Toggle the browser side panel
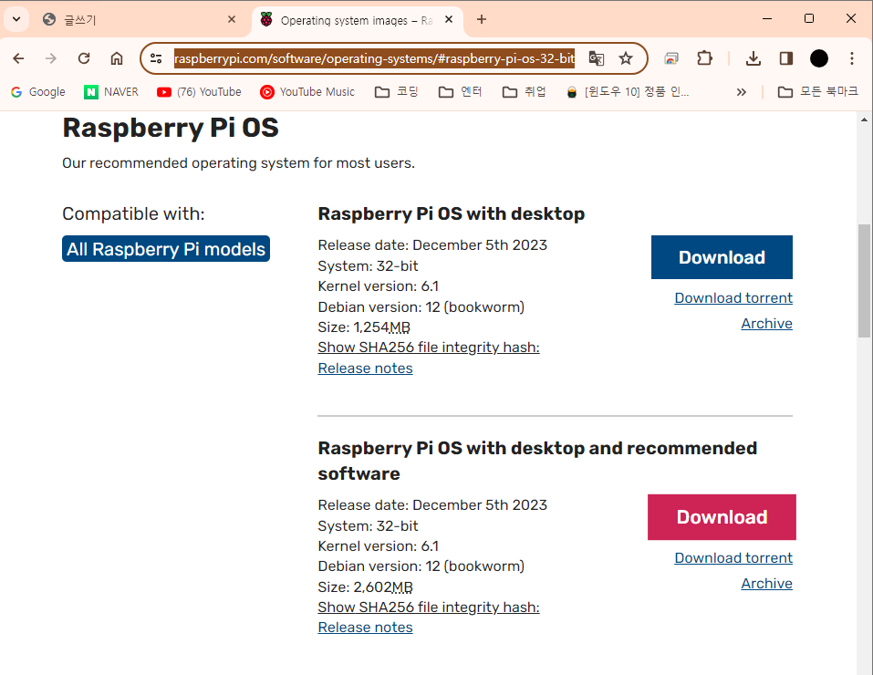Image resolution: width=873 pixels, height=675 pixels. point(786,58)
